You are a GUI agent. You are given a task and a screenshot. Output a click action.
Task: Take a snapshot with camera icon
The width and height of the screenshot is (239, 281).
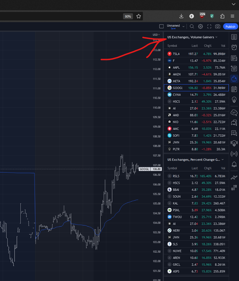coord(218,27)
